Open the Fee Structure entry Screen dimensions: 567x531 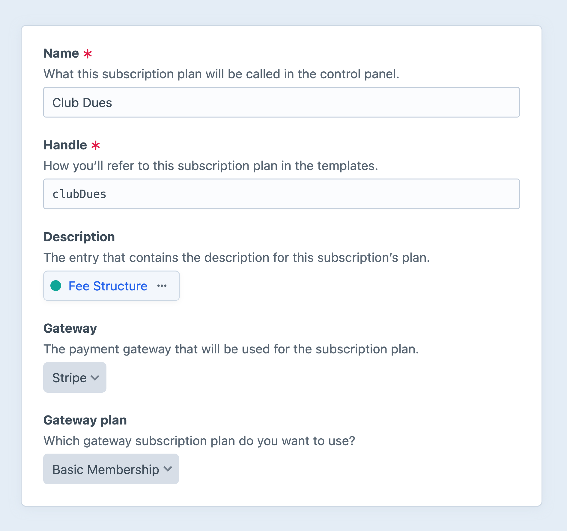coord(108,286)
